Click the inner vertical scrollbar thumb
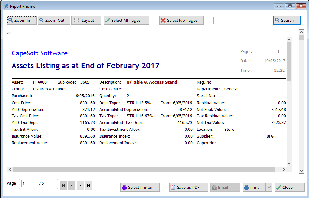This screenshot has width=312, height=201. 289,61
